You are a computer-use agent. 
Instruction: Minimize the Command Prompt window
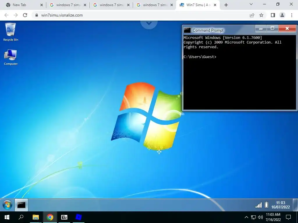[x=261, y=29]
